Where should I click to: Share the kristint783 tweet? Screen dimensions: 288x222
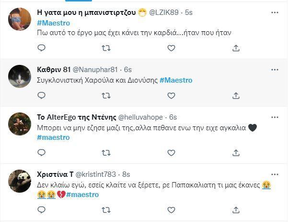(236, 210)
